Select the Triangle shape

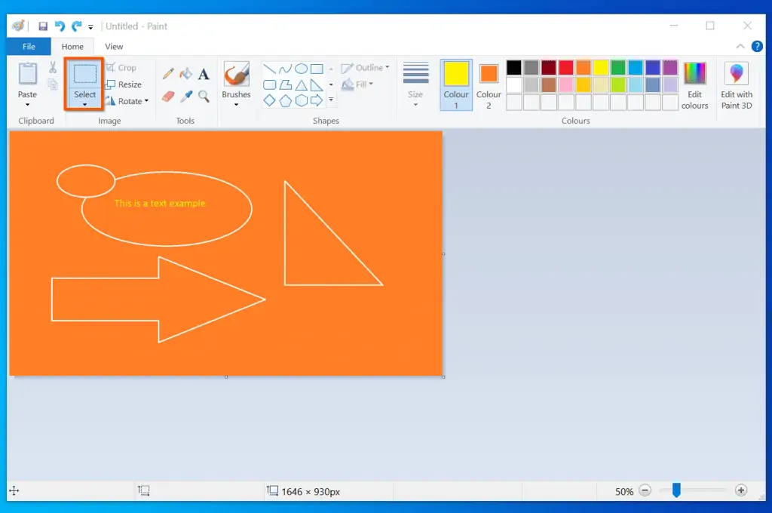click(x=302, y=84)
